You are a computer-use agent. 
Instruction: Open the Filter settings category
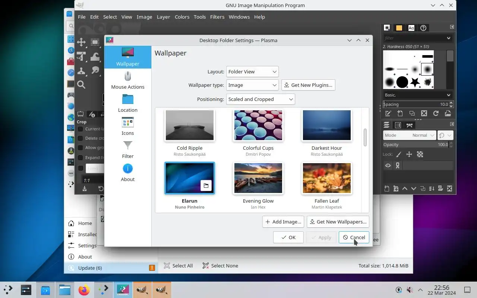(128, 149)
